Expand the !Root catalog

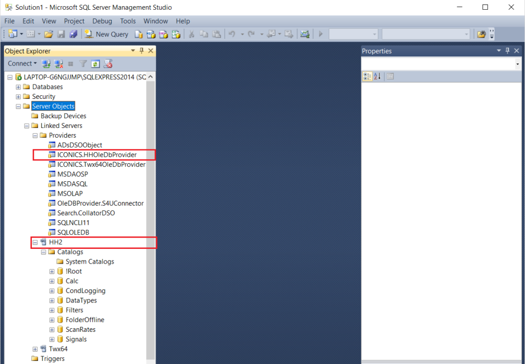click(x=52, y=271)
